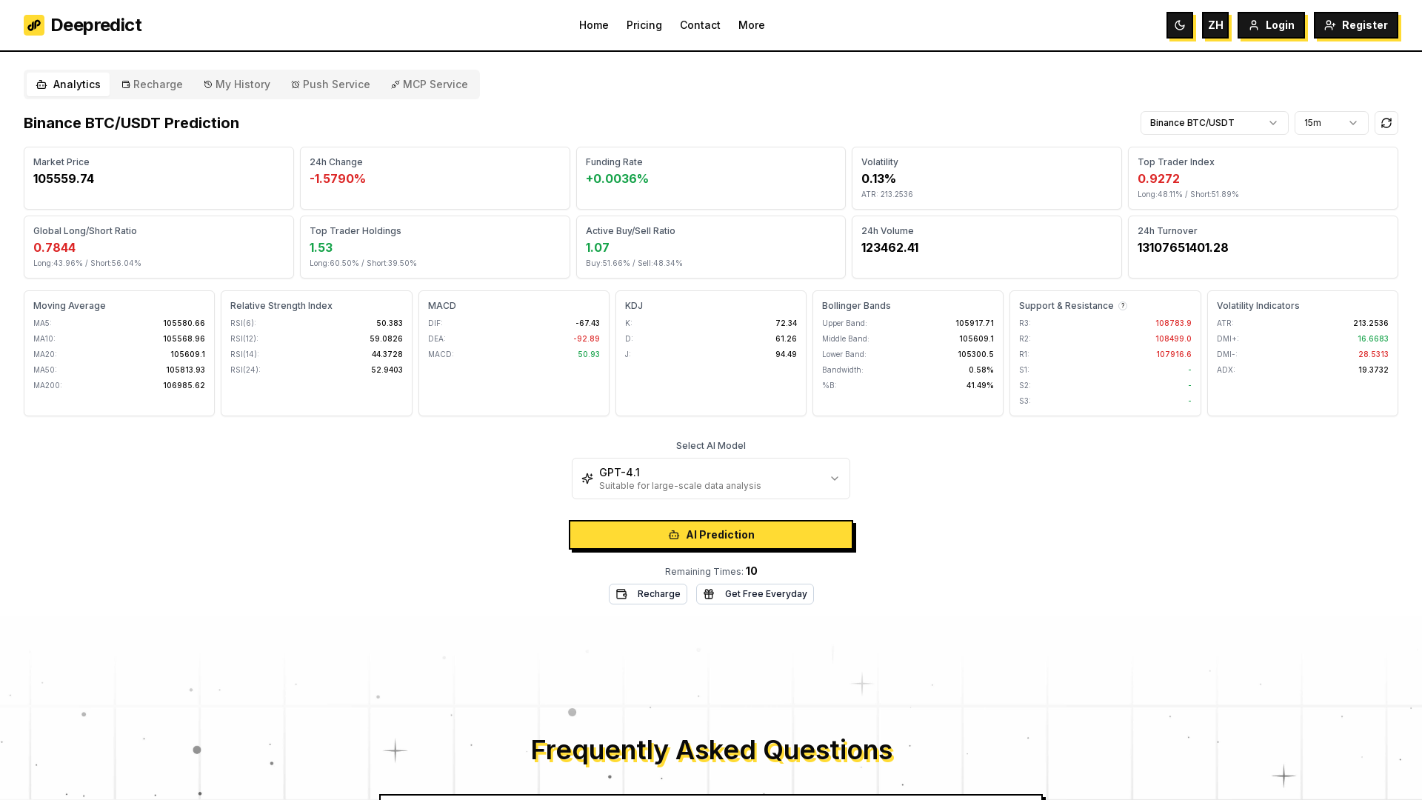Click the Top Trader Index value 0.9272
The width and height of the screenshot is (1422, 800).
click(1158, 179)
